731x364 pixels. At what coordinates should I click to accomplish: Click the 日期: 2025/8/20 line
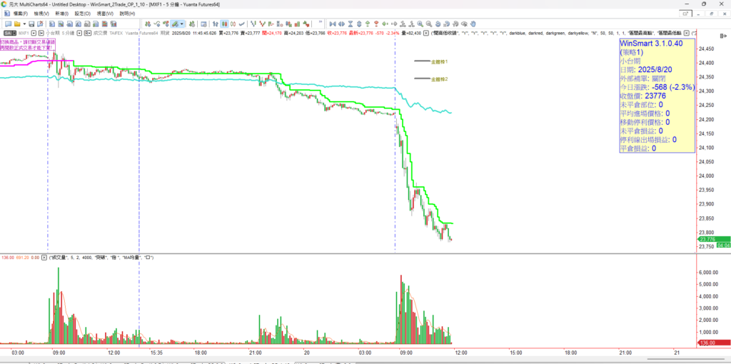[646, 69]
